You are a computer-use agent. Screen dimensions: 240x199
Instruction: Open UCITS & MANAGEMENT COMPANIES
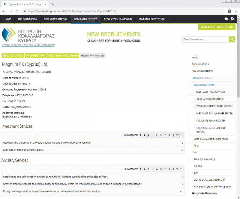click(x=211, y=139)
